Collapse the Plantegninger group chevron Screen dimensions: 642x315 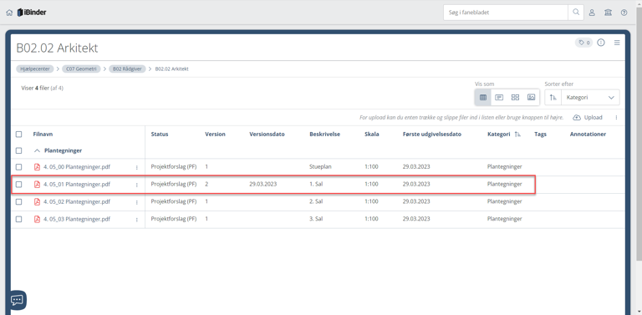(x=37, y=150)
